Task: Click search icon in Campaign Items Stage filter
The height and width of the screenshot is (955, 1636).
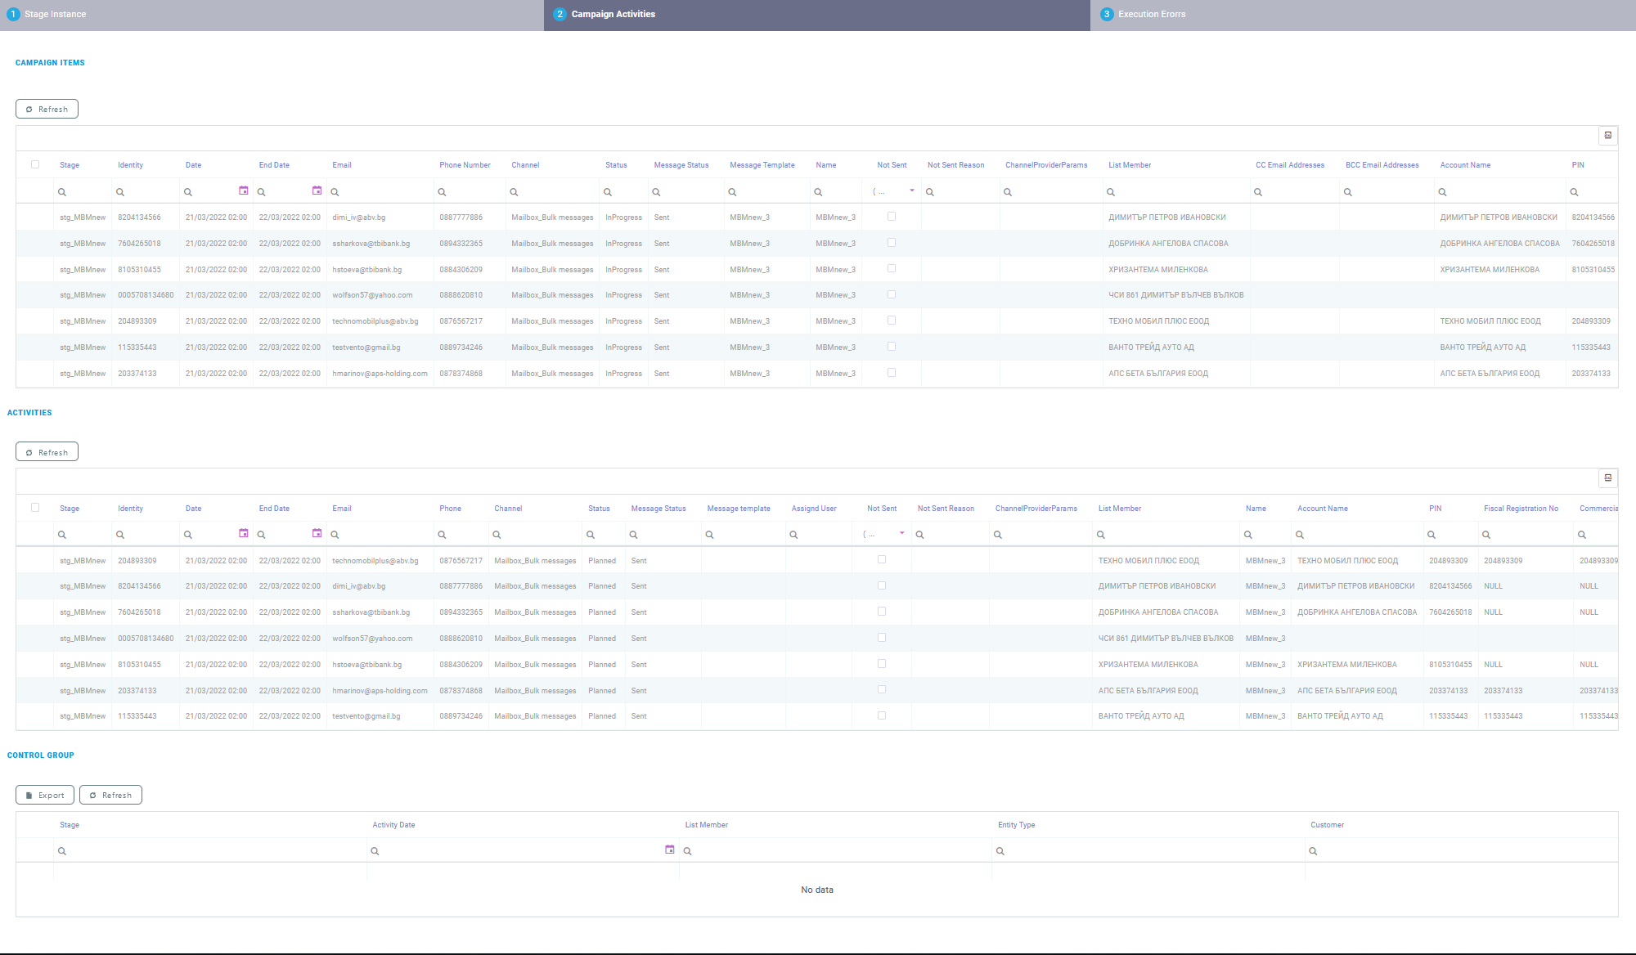Action: [x=62, y=192]
